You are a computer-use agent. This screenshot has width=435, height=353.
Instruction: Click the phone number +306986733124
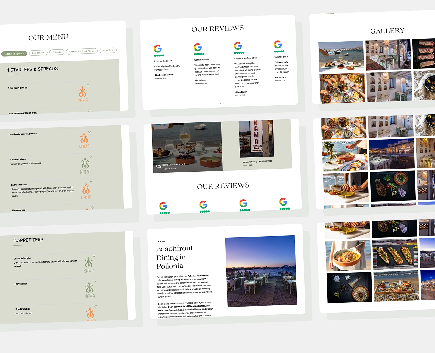tap(266, 161)
